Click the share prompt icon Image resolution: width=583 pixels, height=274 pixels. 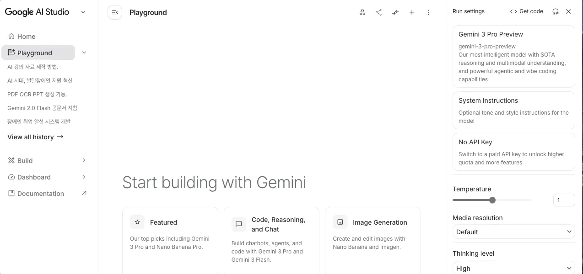(378, 12)
